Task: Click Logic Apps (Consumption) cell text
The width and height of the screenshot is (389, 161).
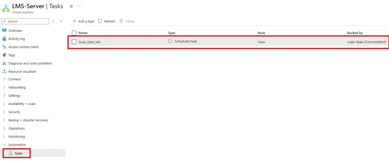Action: click(367, 42)
